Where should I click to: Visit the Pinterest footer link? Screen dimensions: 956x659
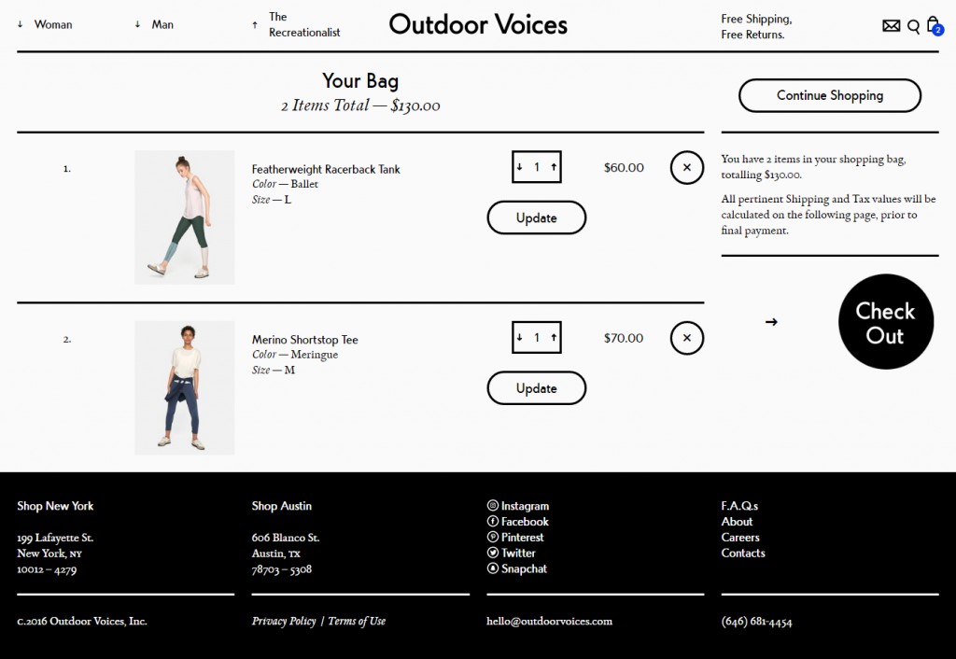[515, 537]
